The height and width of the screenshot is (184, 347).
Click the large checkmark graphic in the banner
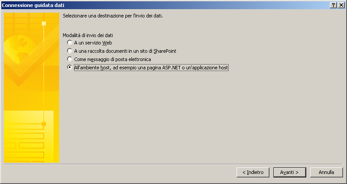point(31,59)
